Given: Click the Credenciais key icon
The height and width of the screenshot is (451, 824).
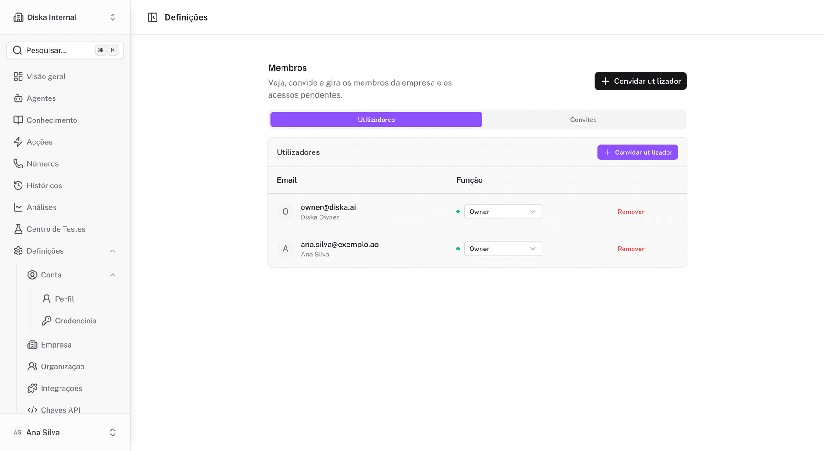Looking at the screenshot, I should [47, 321].
